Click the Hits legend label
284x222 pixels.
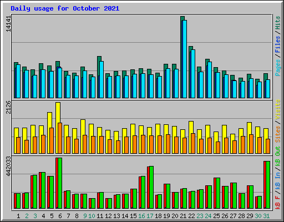pyautogui.click(x=278, y=23)
